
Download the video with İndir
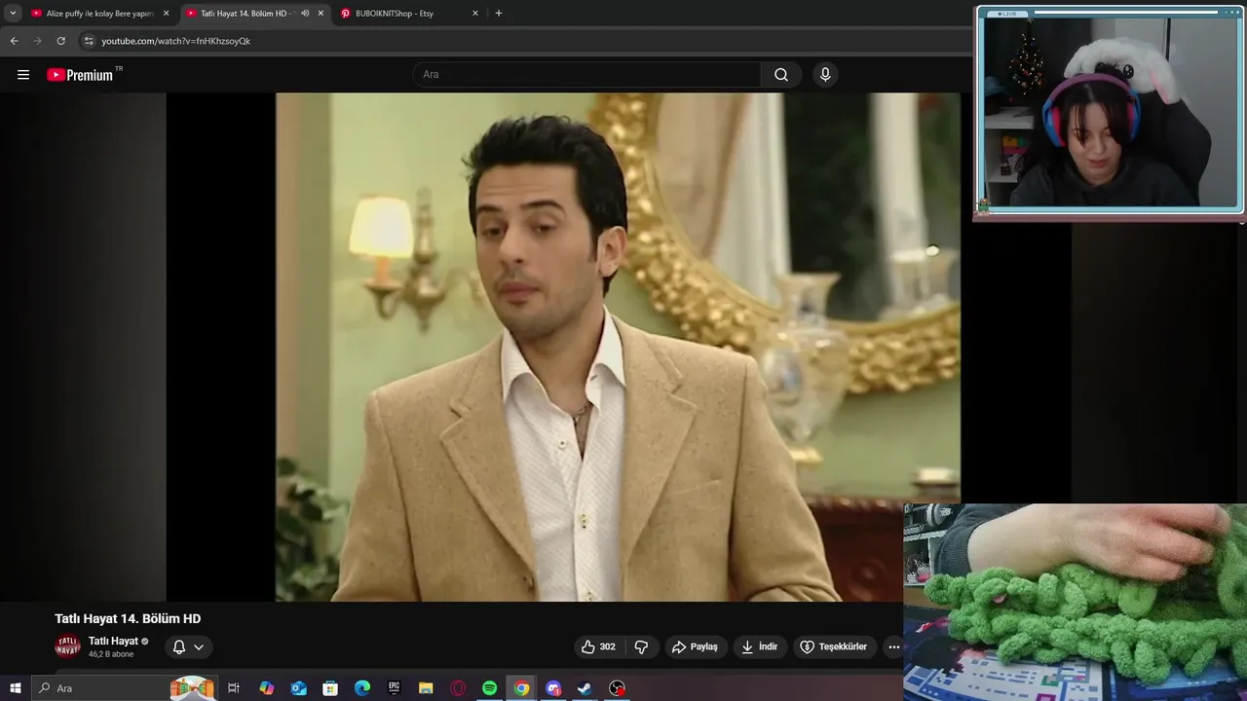[759, 646]
